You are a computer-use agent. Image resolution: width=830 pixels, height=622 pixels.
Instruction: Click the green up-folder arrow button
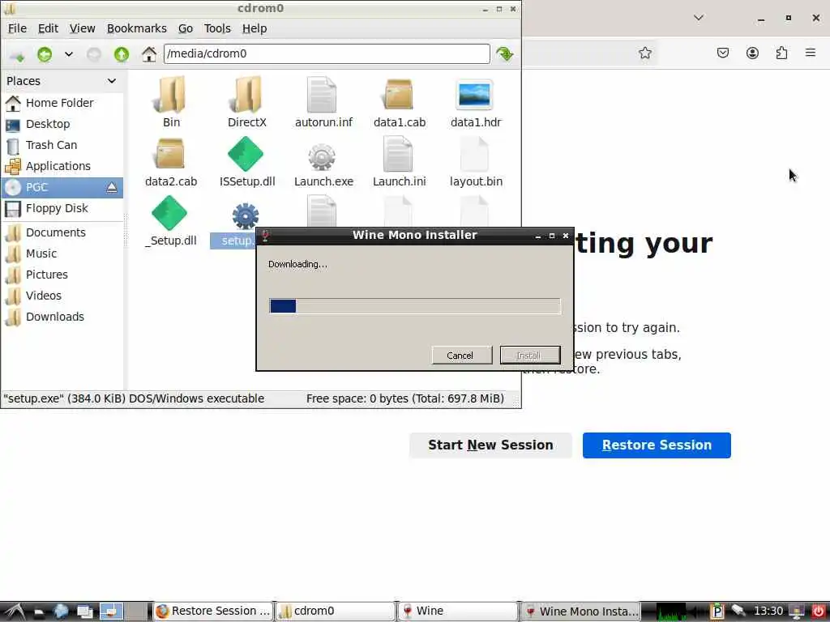pos(122,54)
